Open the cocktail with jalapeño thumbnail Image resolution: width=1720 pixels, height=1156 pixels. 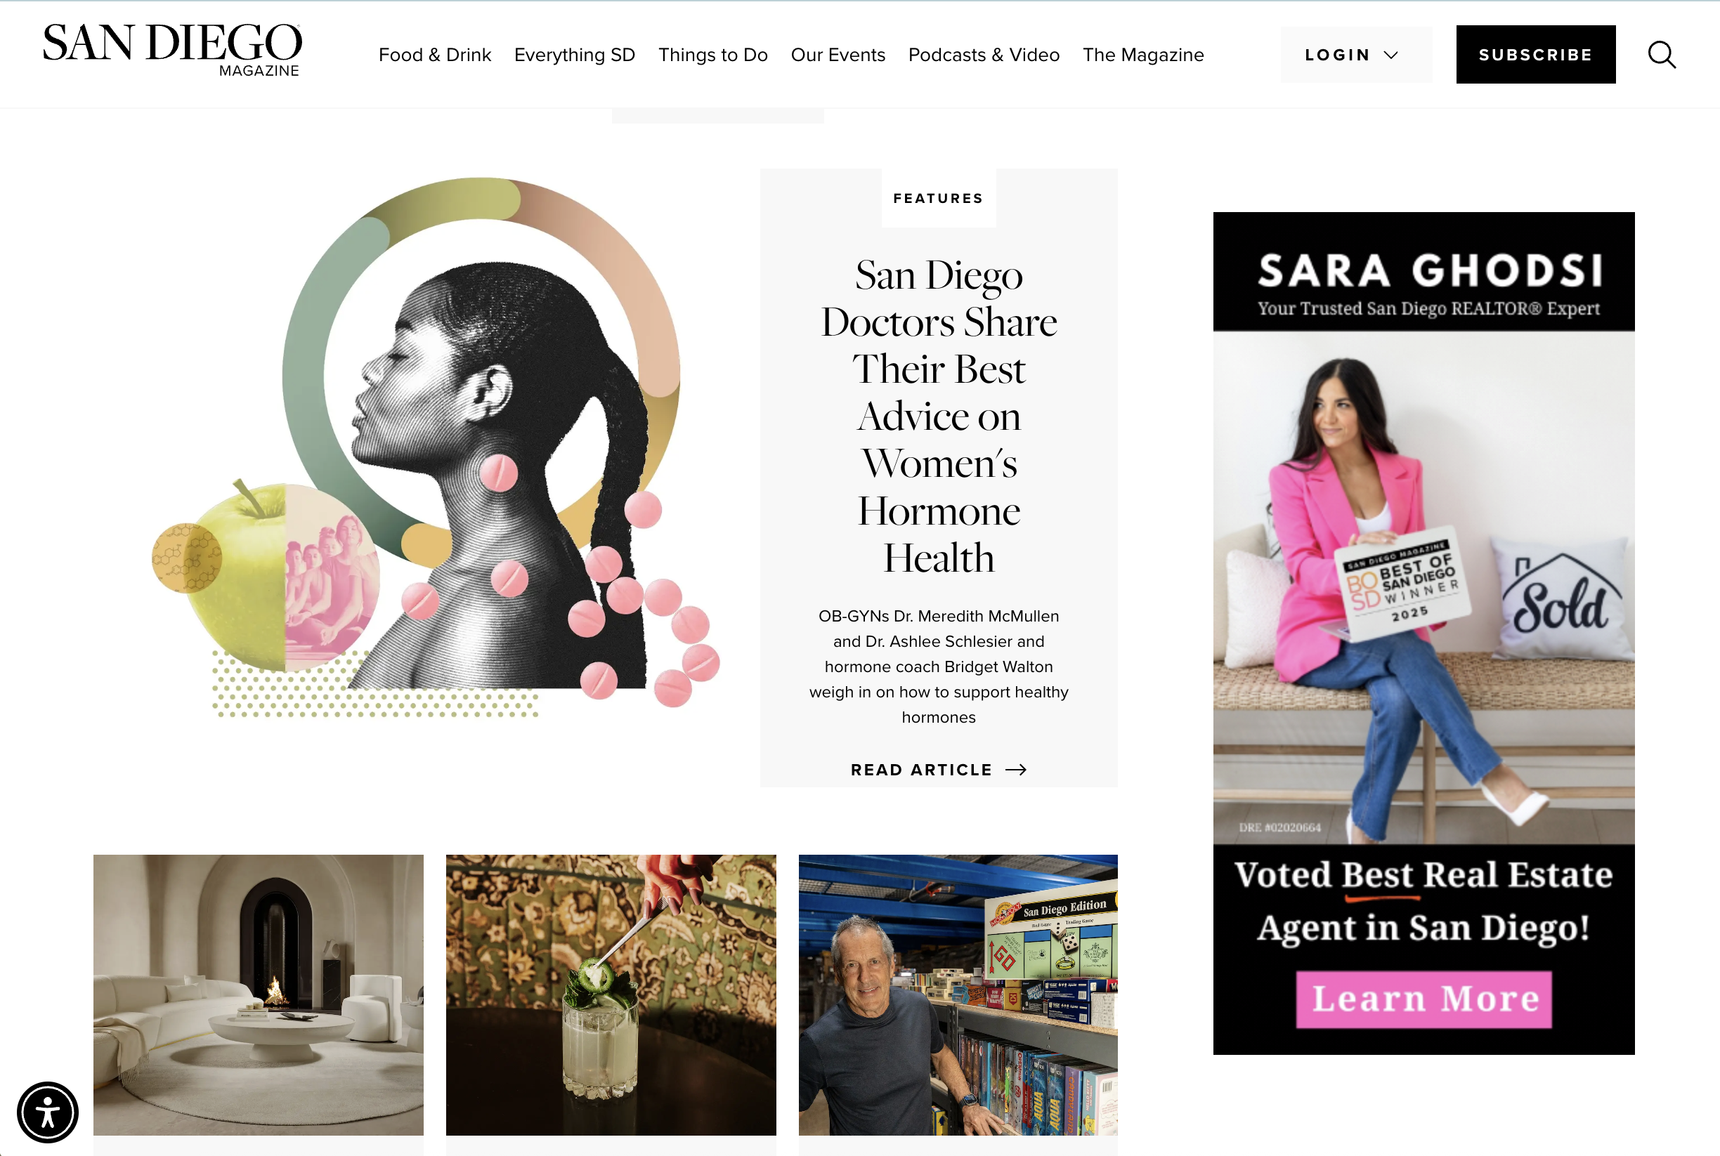pyautogui.click(x=611, y=994)
